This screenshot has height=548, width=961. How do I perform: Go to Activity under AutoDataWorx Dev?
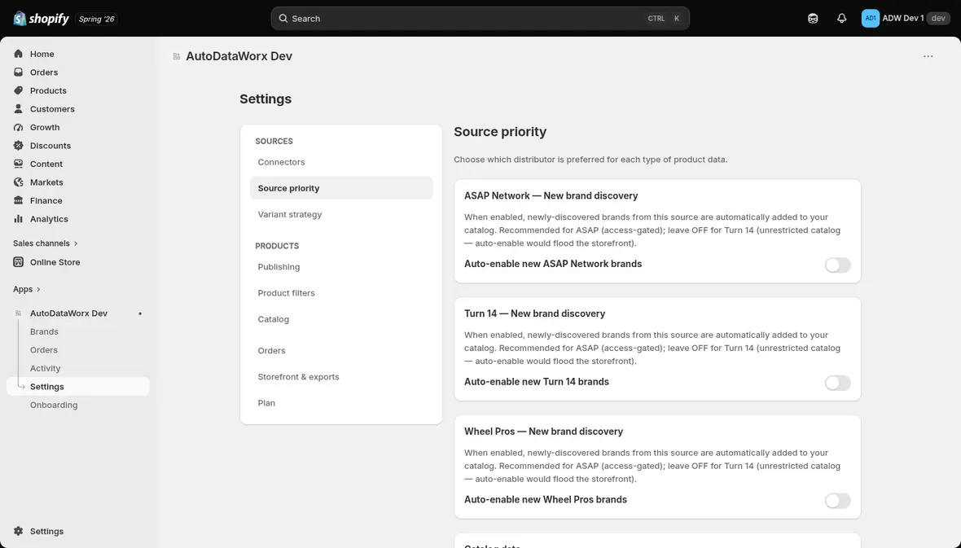(x=46, y=368)
